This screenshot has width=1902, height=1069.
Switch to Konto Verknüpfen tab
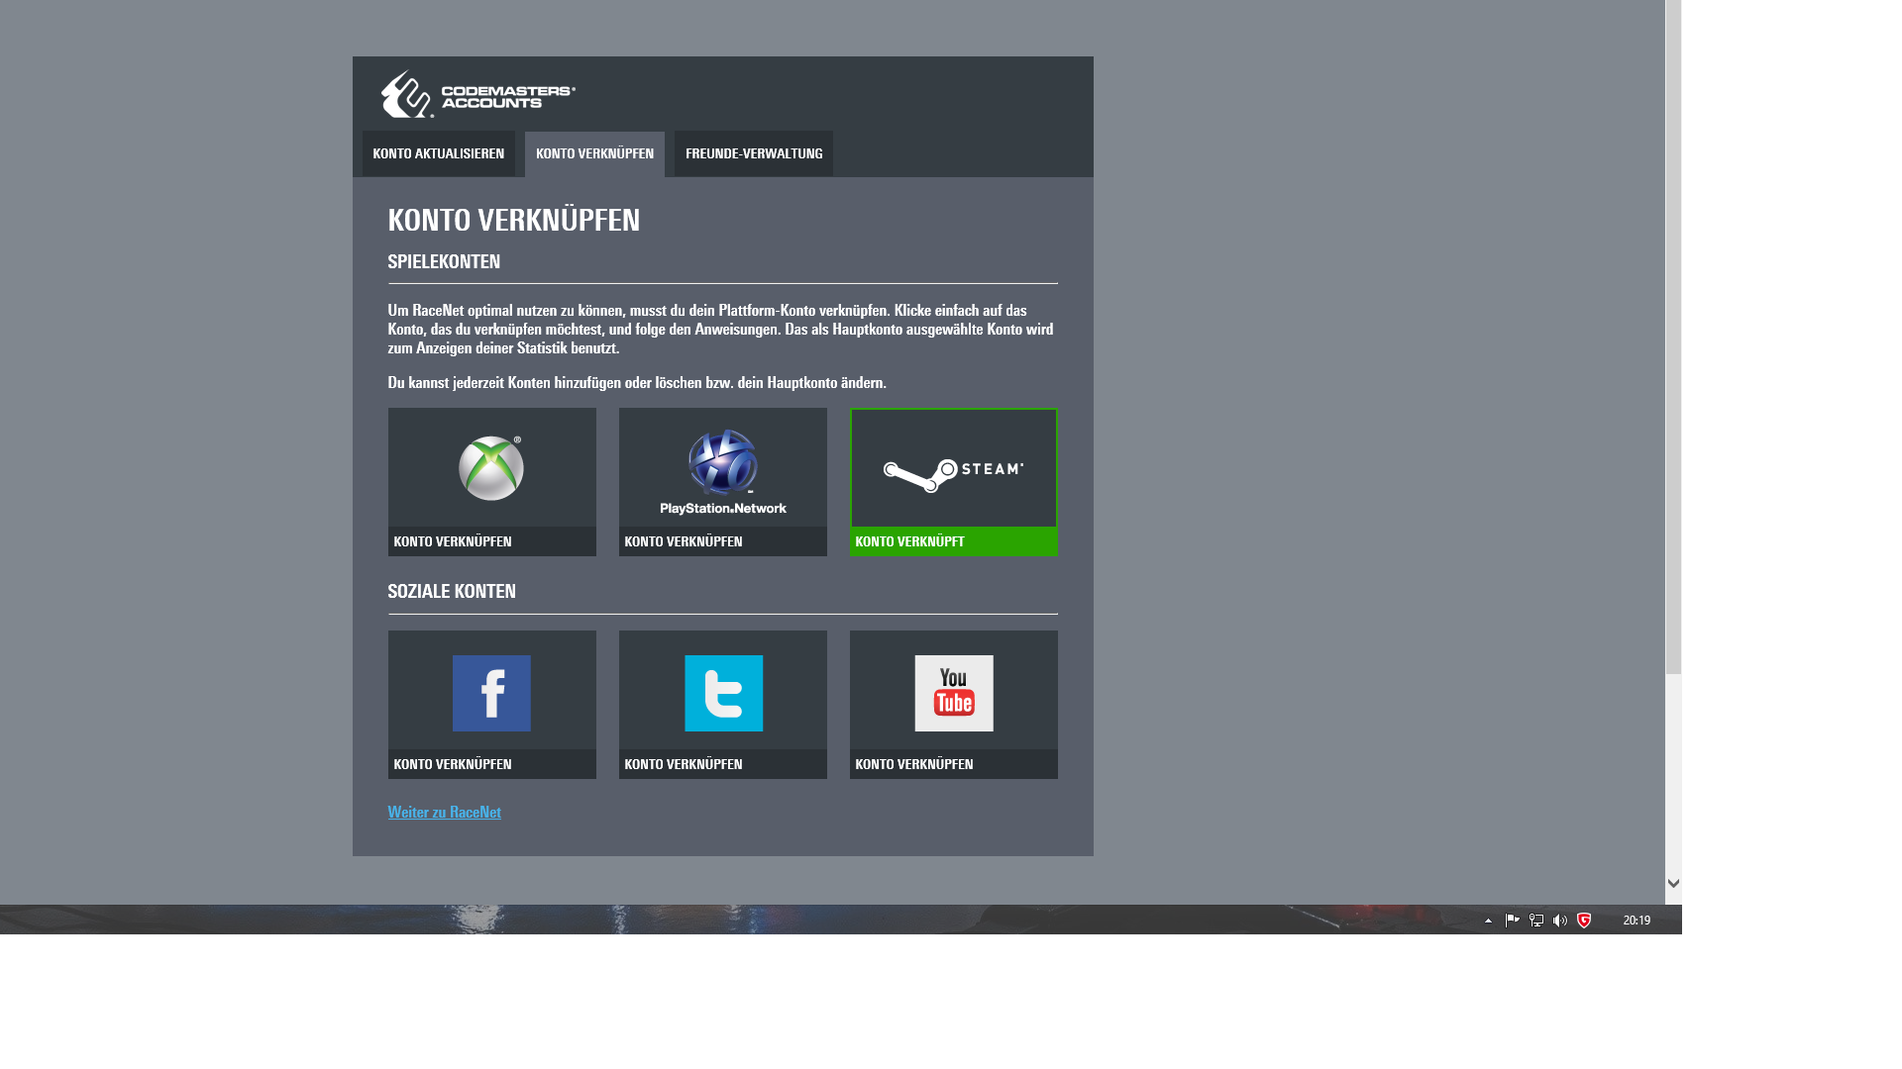click(x=594, y=153)
